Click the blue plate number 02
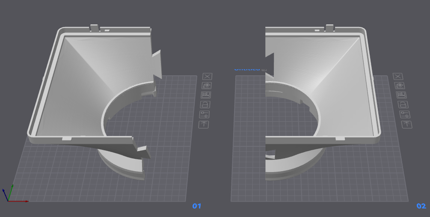430x217 pixels. 421,206
